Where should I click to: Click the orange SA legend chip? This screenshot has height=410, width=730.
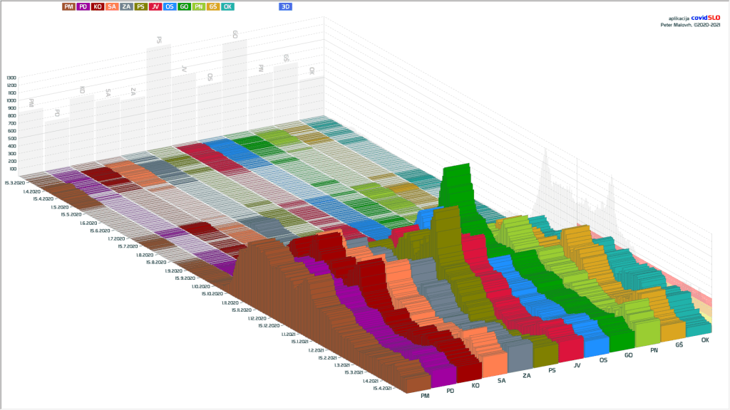pyautogui.click(x=112, y=6)
